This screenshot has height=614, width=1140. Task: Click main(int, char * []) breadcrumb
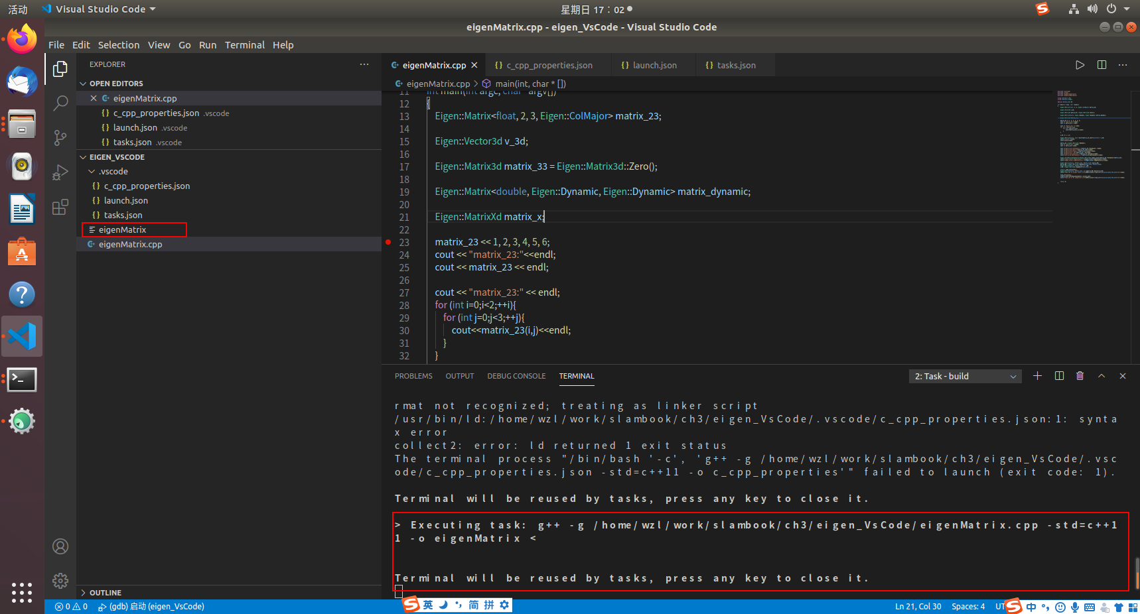click(x=524, y=84)
